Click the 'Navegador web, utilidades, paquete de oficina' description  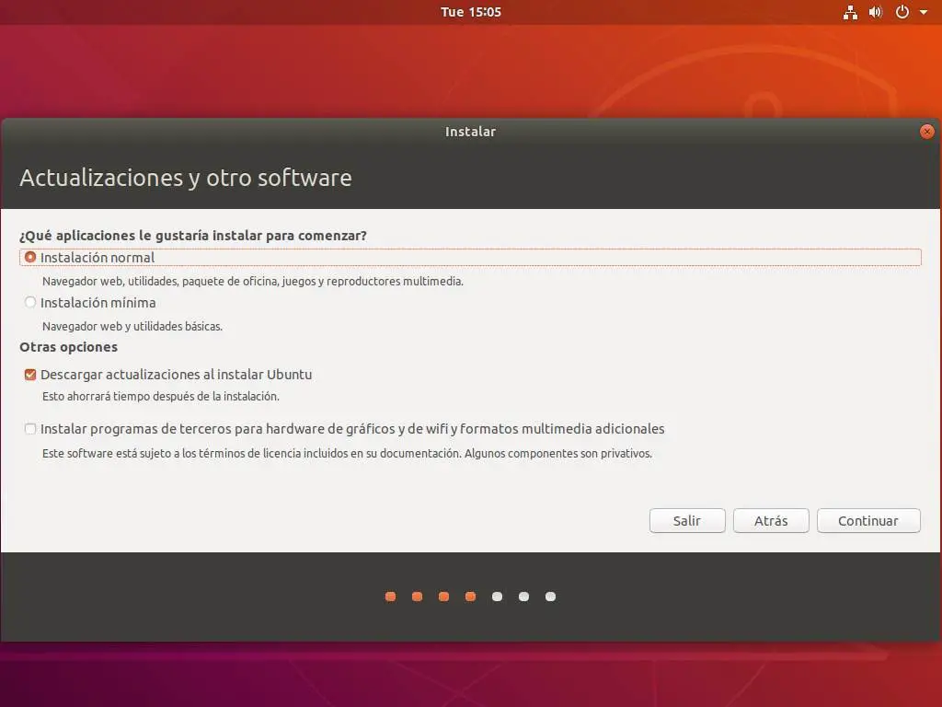coord(252,282)
